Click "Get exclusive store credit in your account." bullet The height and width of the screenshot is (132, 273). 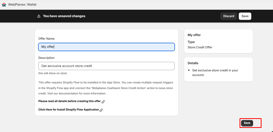click(215, 73)
